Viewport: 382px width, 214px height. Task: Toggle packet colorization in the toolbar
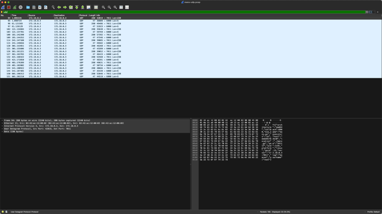click(x=96, y=8)
